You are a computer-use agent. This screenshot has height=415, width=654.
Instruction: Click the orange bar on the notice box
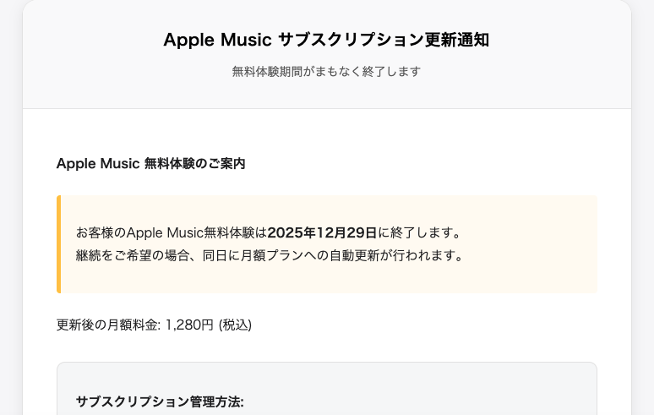58,243
